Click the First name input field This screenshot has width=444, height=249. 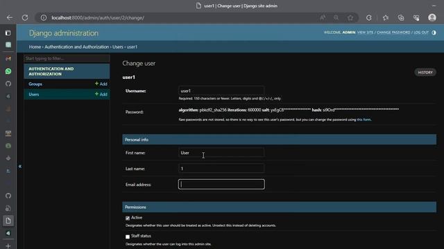tap(221, 152)
